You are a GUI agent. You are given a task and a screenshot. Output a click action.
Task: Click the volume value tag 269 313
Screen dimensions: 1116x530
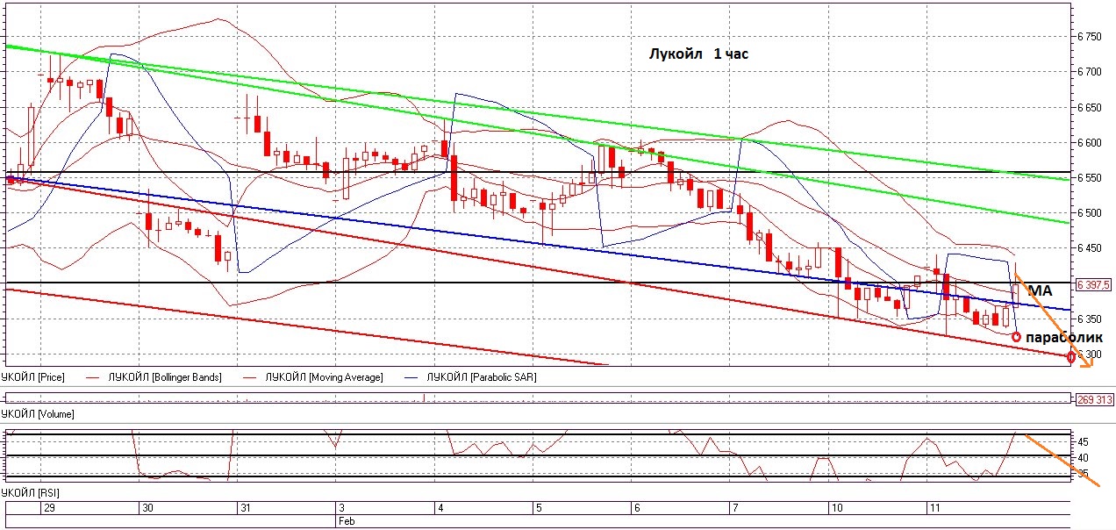tap(1094, 398)
